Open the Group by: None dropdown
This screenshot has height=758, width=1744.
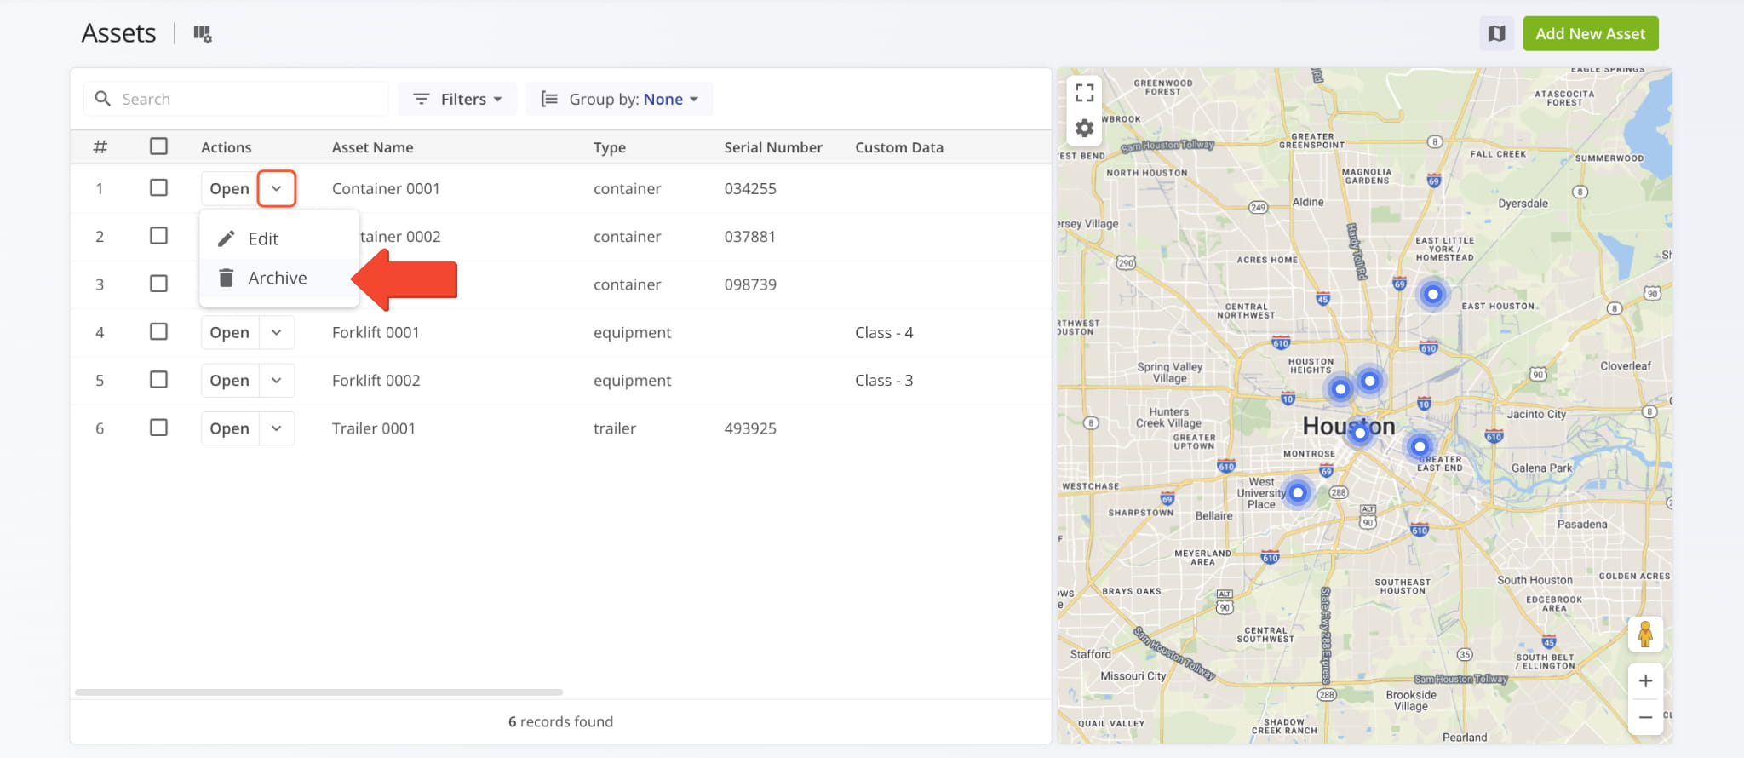tap(619, 99)
